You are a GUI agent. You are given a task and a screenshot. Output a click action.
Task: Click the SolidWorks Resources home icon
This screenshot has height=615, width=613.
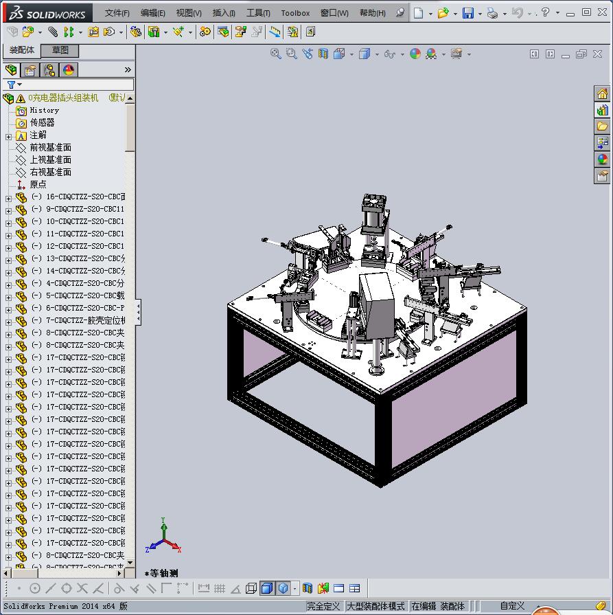(x=602, y=93)
